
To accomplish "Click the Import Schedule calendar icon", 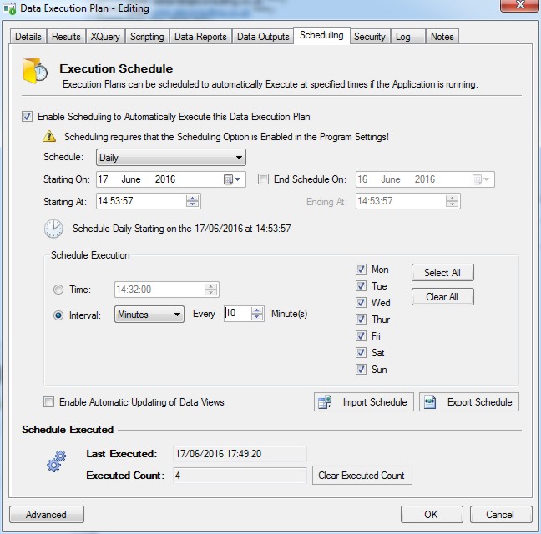I will [x=326, y=402].
